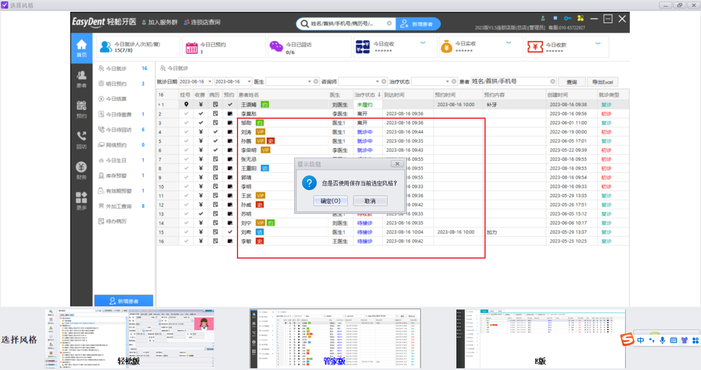
Task: Open the 患者 patients sidebar icon
Action: pos(81,79)
